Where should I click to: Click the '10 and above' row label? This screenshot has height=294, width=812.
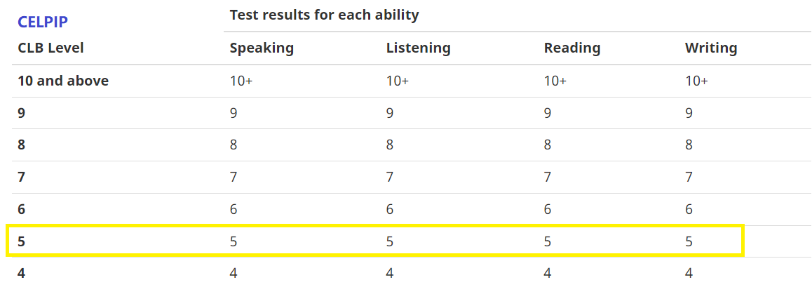click(x=63, y=81)
